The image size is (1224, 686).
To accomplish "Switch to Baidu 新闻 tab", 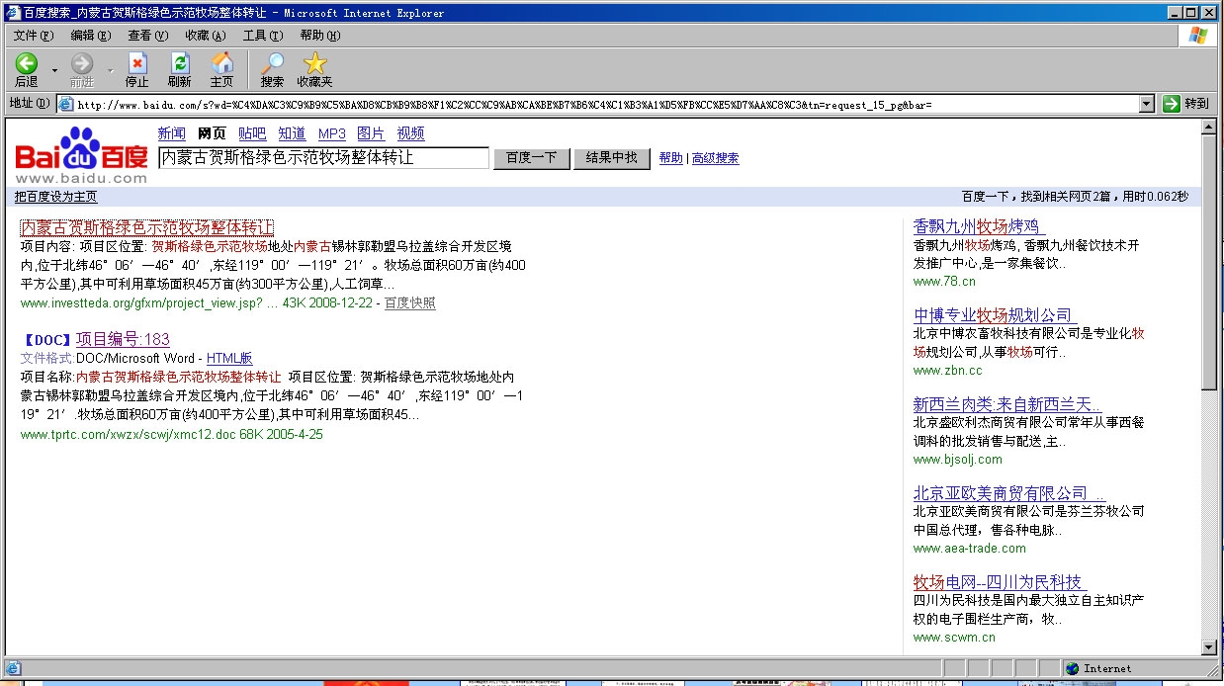I will (171, 133).
